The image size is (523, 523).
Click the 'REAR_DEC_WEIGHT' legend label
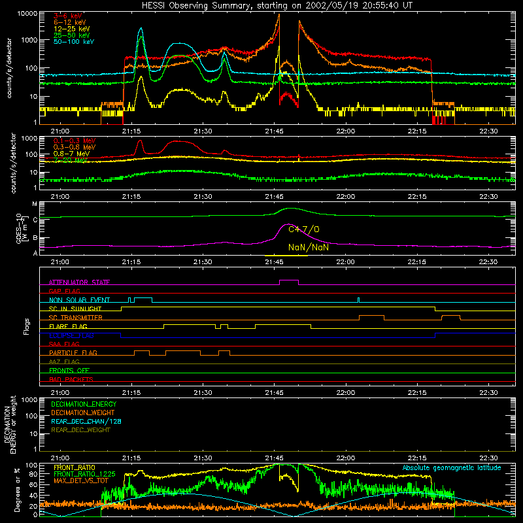coord(80,430)
